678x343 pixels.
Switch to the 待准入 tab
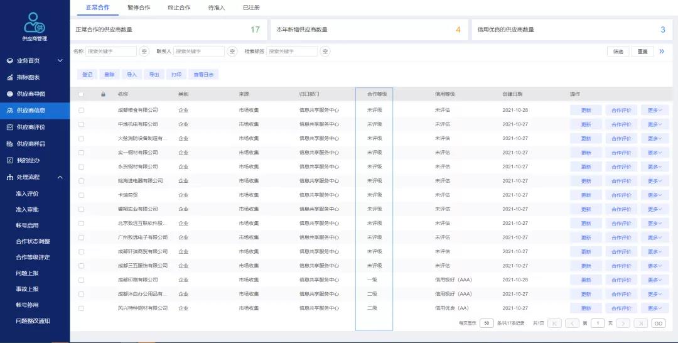217,8
